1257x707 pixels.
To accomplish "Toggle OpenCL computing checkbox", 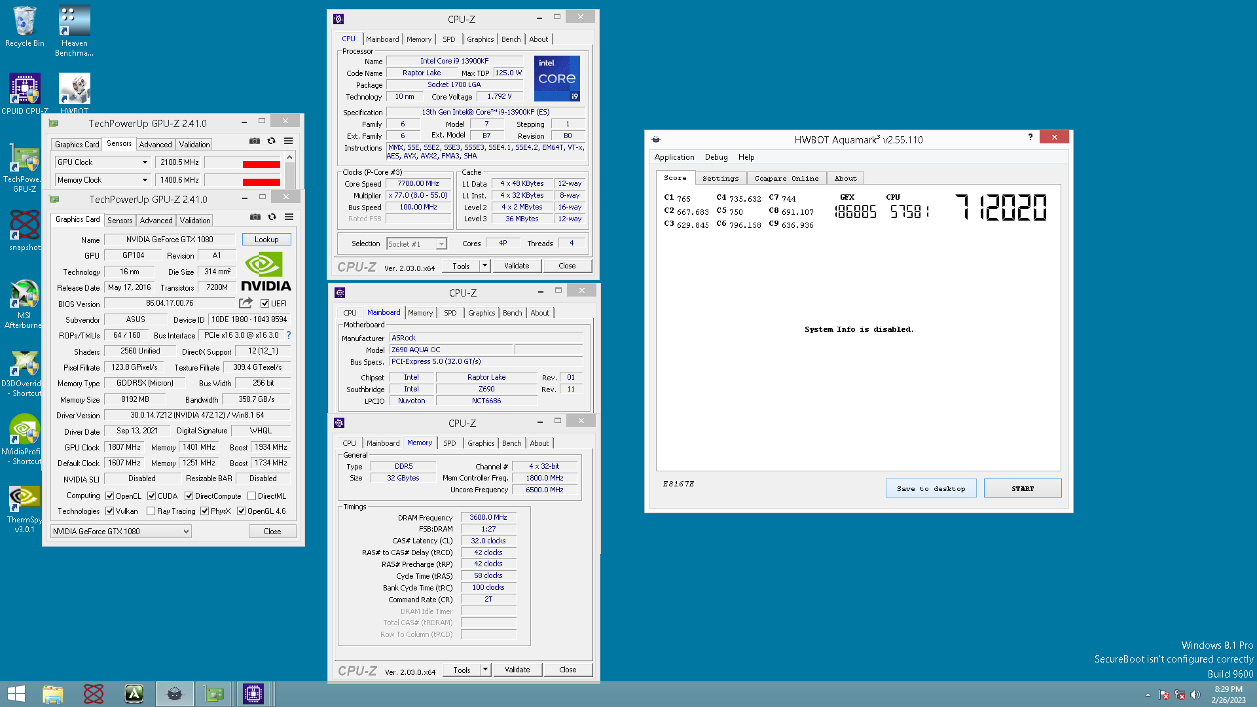I will coord(110,496).
